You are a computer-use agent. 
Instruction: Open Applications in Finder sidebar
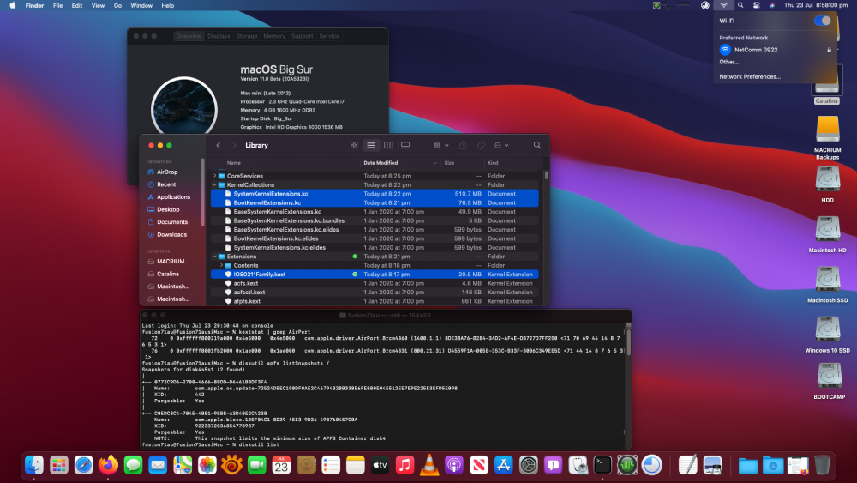(x=173, y=197)
